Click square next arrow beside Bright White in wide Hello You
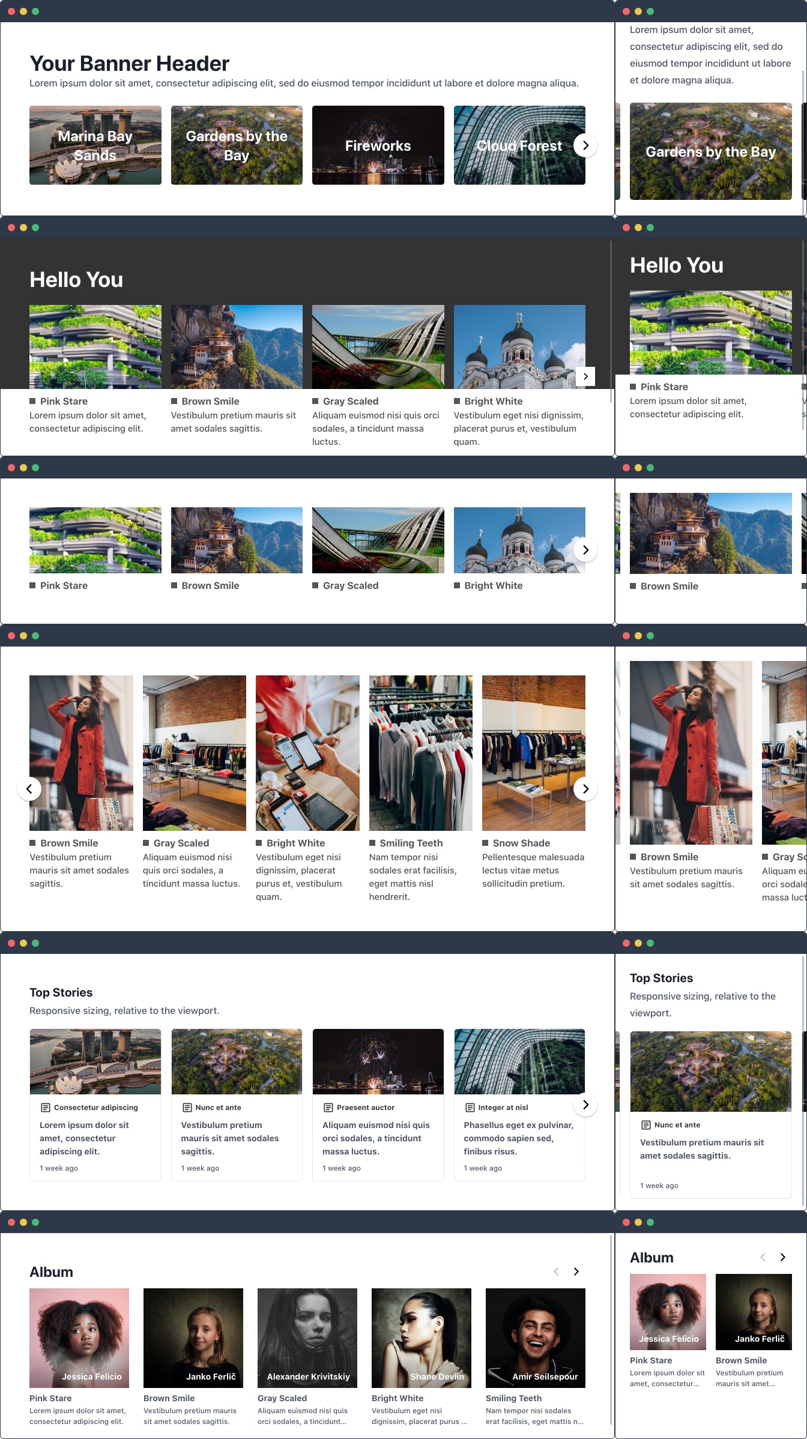The image size is (807, 1439). pos(585,376)
